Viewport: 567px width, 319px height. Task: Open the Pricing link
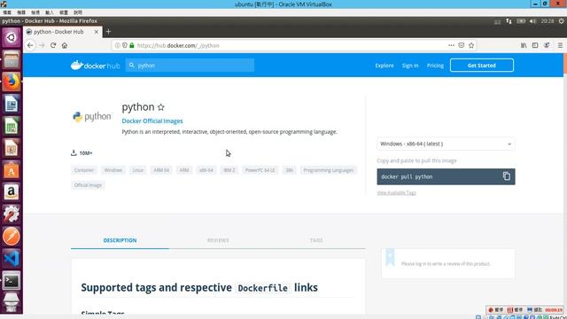pos(435,66)
